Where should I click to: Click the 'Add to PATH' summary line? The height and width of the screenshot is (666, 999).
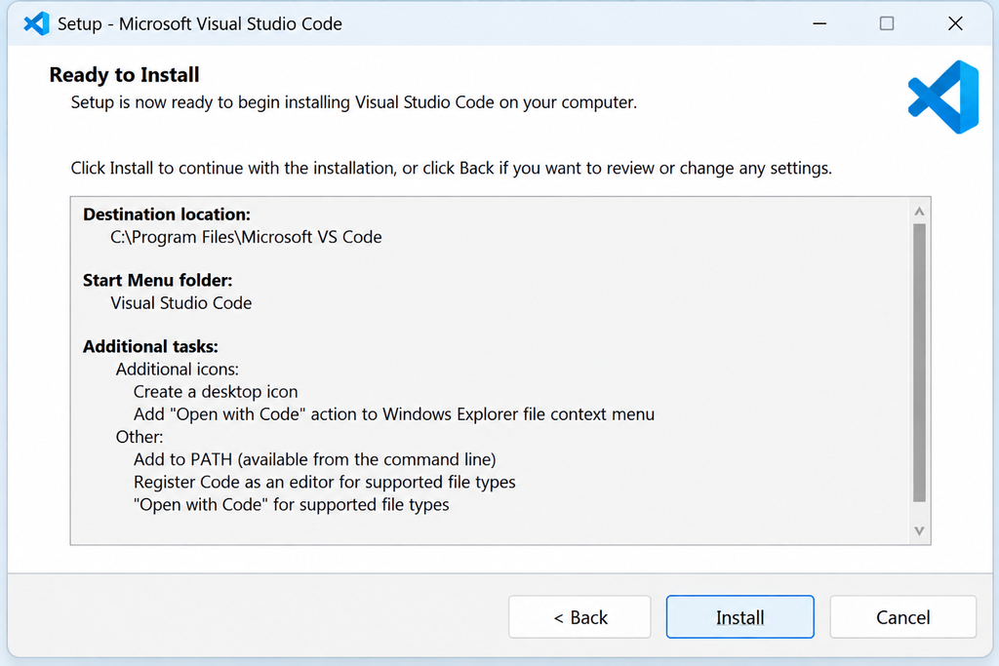pyautogui.click(x=315, y=459)
